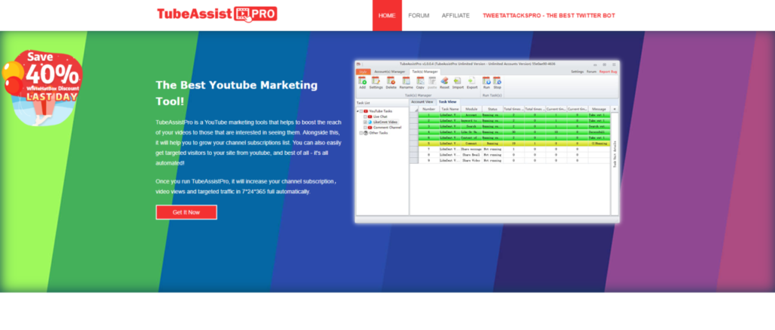Toggle the YouTube Tasks checkbox
The height and width of the screenshot is (330, 775).
(361, 111)
